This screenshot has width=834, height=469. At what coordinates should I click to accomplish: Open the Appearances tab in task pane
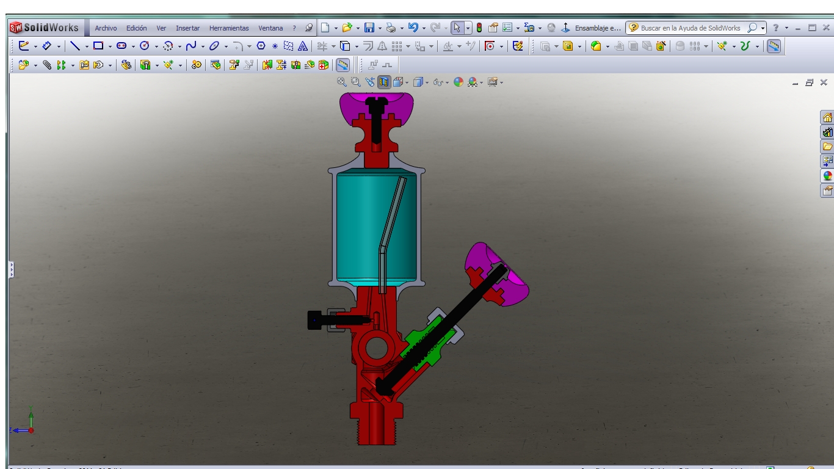(827, 176)
